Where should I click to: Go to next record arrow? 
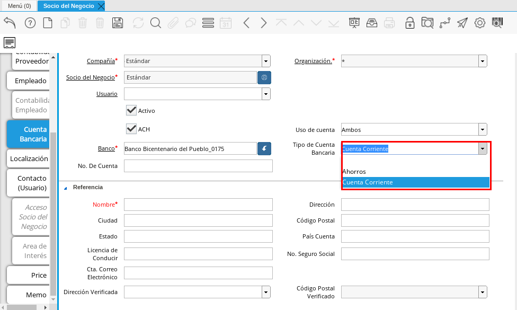[x=264, y=23]
